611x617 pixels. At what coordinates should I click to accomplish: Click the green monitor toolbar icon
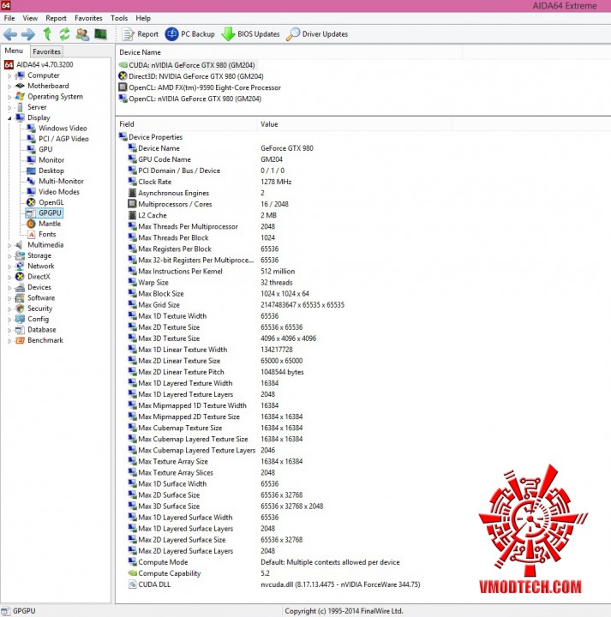click(x=100, y=34)
